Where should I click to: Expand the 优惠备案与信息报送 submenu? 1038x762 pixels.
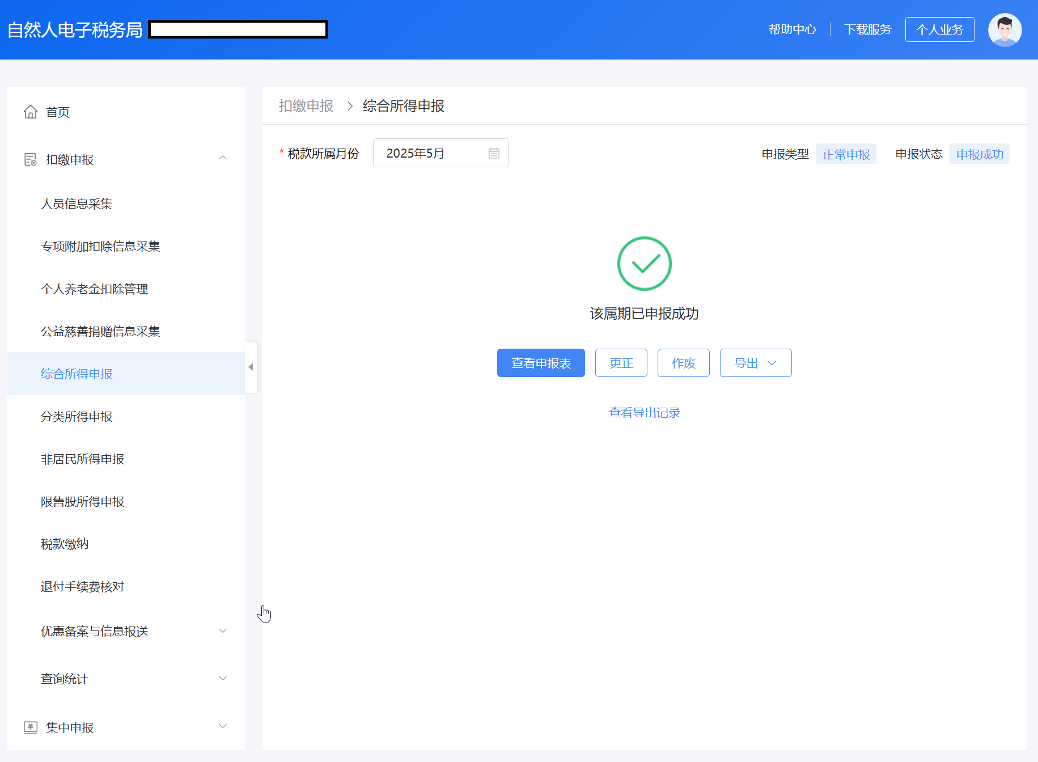223,630
